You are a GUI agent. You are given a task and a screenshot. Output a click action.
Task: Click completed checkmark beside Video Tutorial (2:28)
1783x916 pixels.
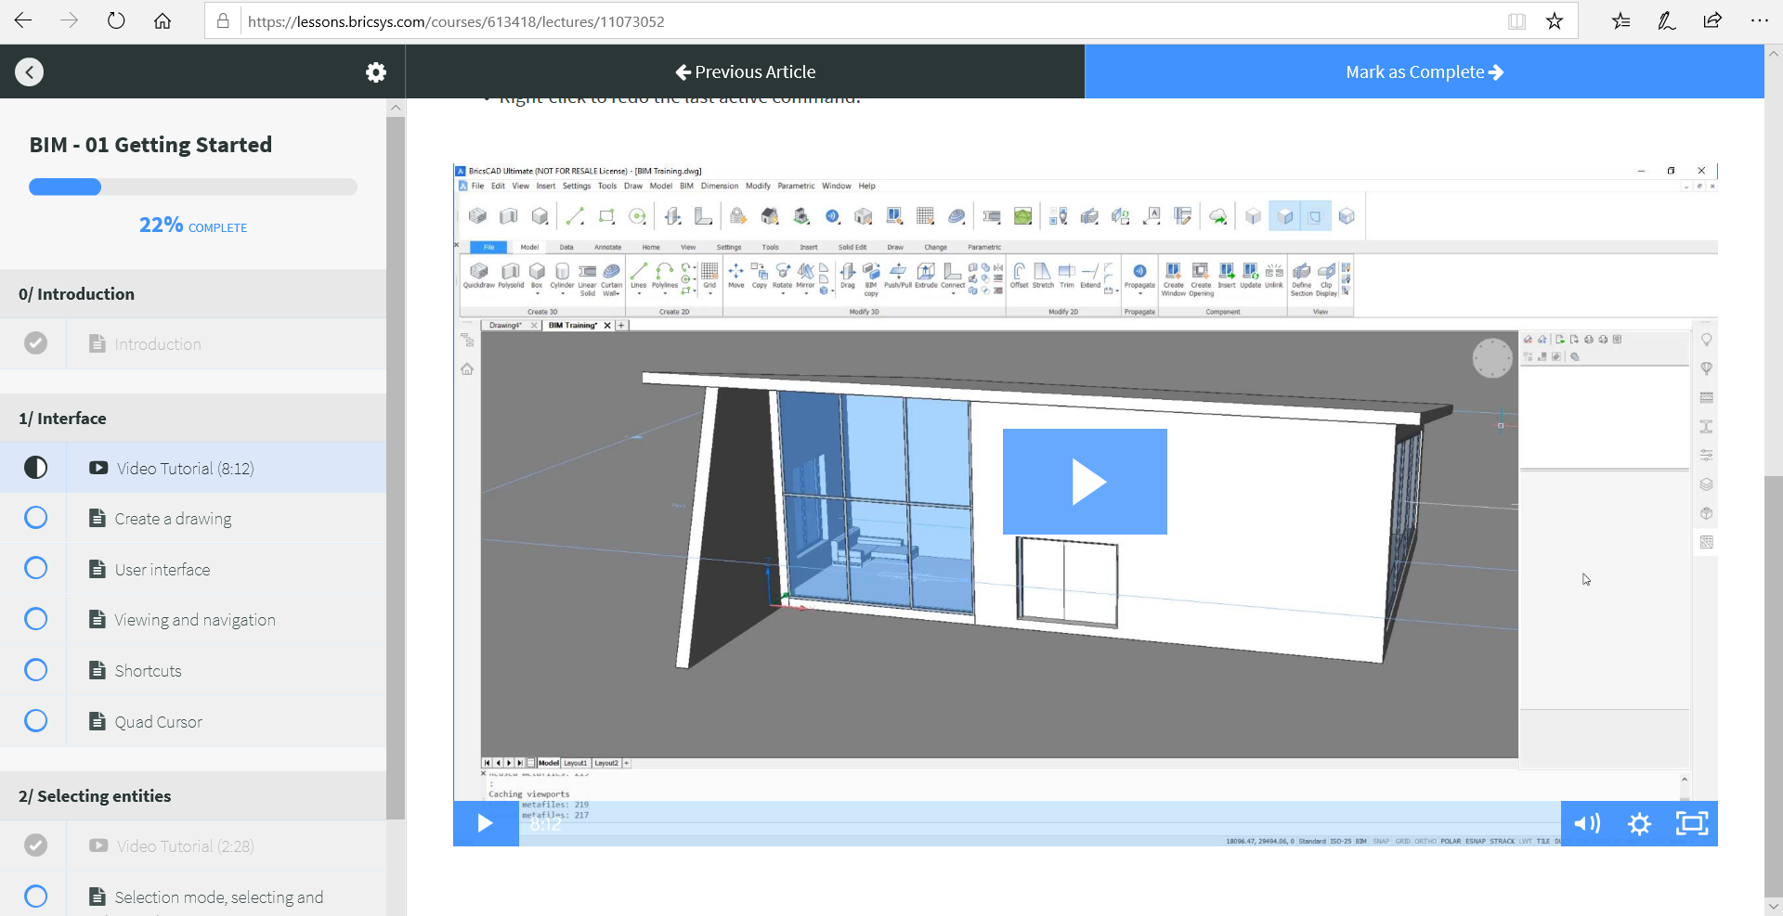pyautogui.click(x=35, y=845)
